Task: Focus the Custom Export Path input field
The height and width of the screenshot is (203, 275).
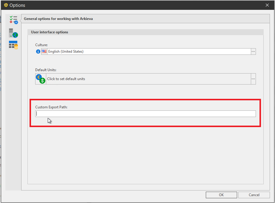Action: pyautogui.click(x=145, y=114)
